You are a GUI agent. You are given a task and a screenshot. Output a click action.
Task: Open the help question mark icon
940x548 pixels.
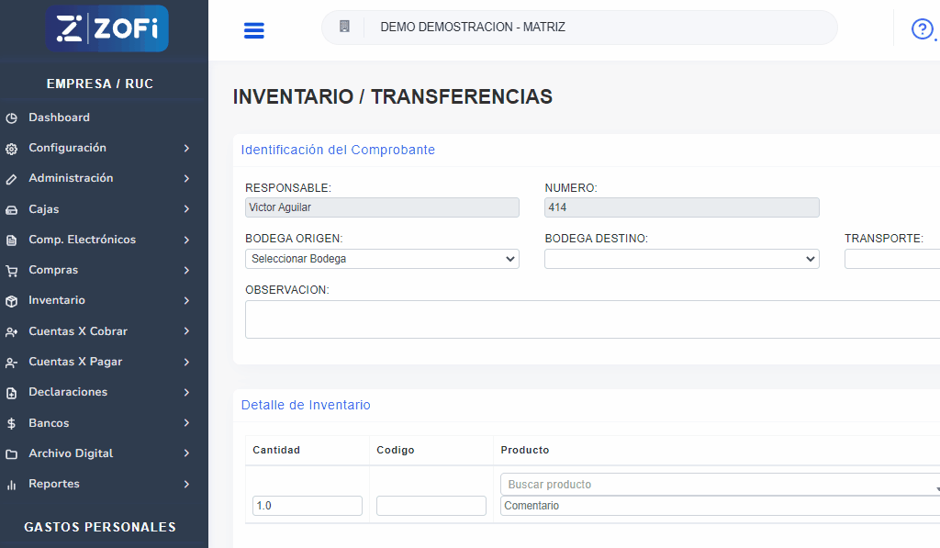click(922, 29)
